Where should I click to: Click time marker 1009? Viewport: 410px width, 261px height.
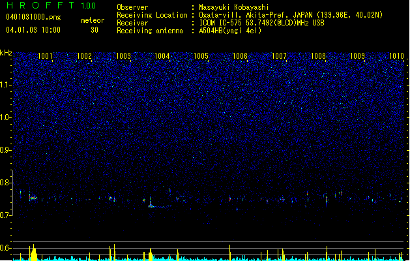pos(357,56)
